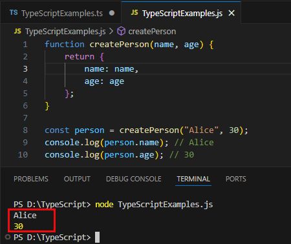Open the OUTPUT panel tab

point(77,179)
